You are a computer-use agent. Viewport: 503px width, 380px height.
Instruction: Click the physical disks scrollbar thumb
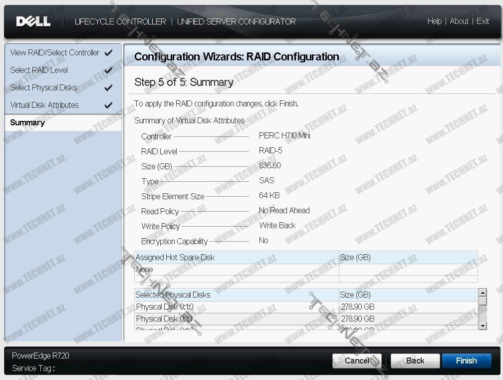coord(483,301)
